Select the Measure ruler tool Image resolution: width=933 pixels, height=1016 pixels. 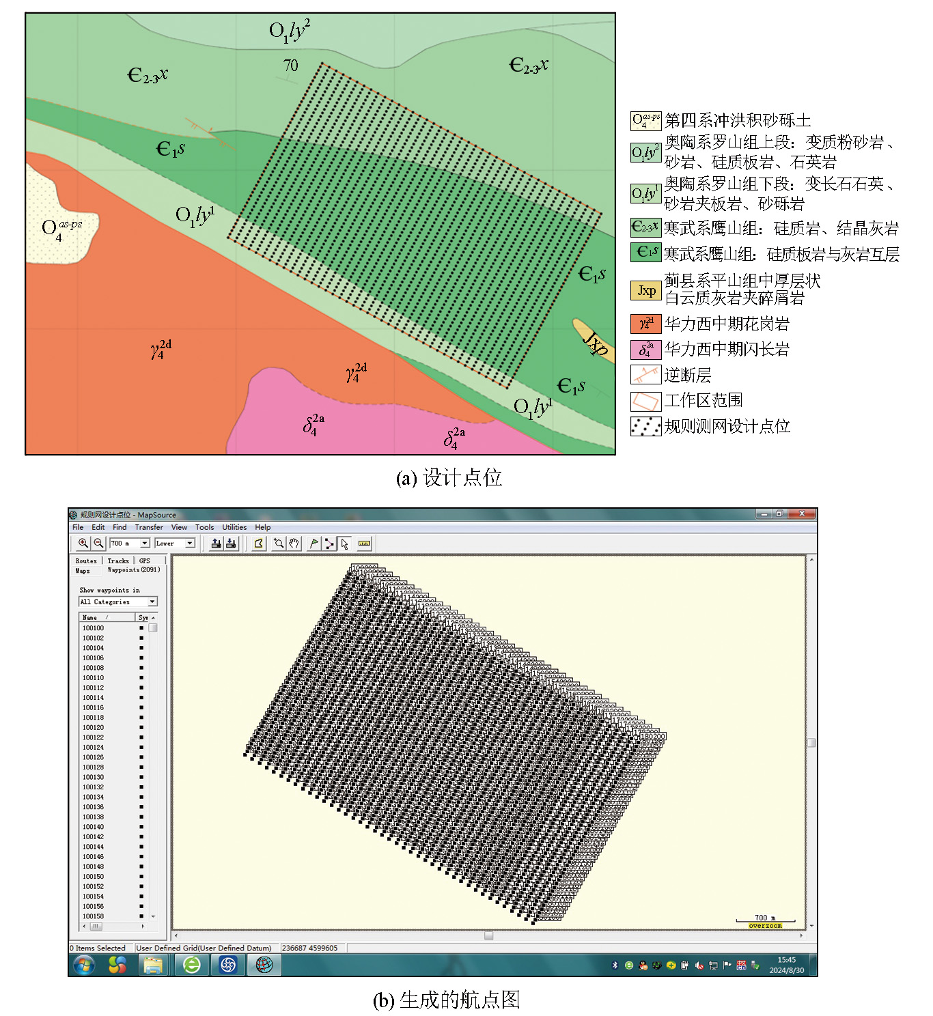click(364, 544)
